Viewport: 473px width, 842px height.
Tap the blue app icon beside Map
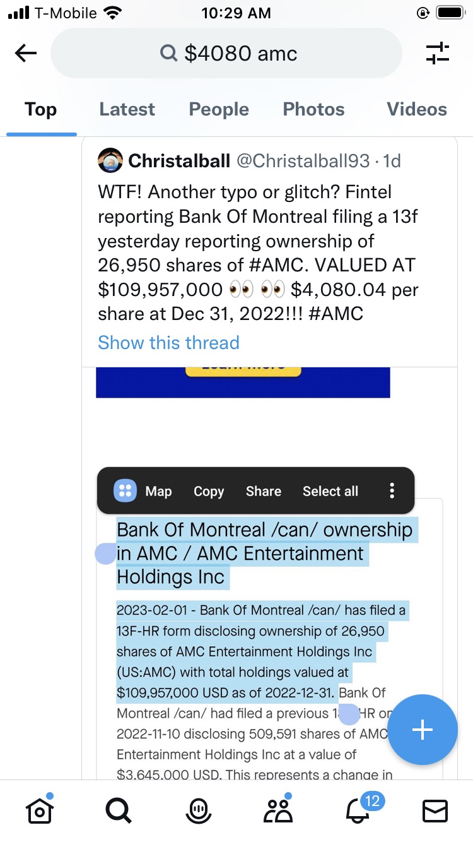pos(125,490)
